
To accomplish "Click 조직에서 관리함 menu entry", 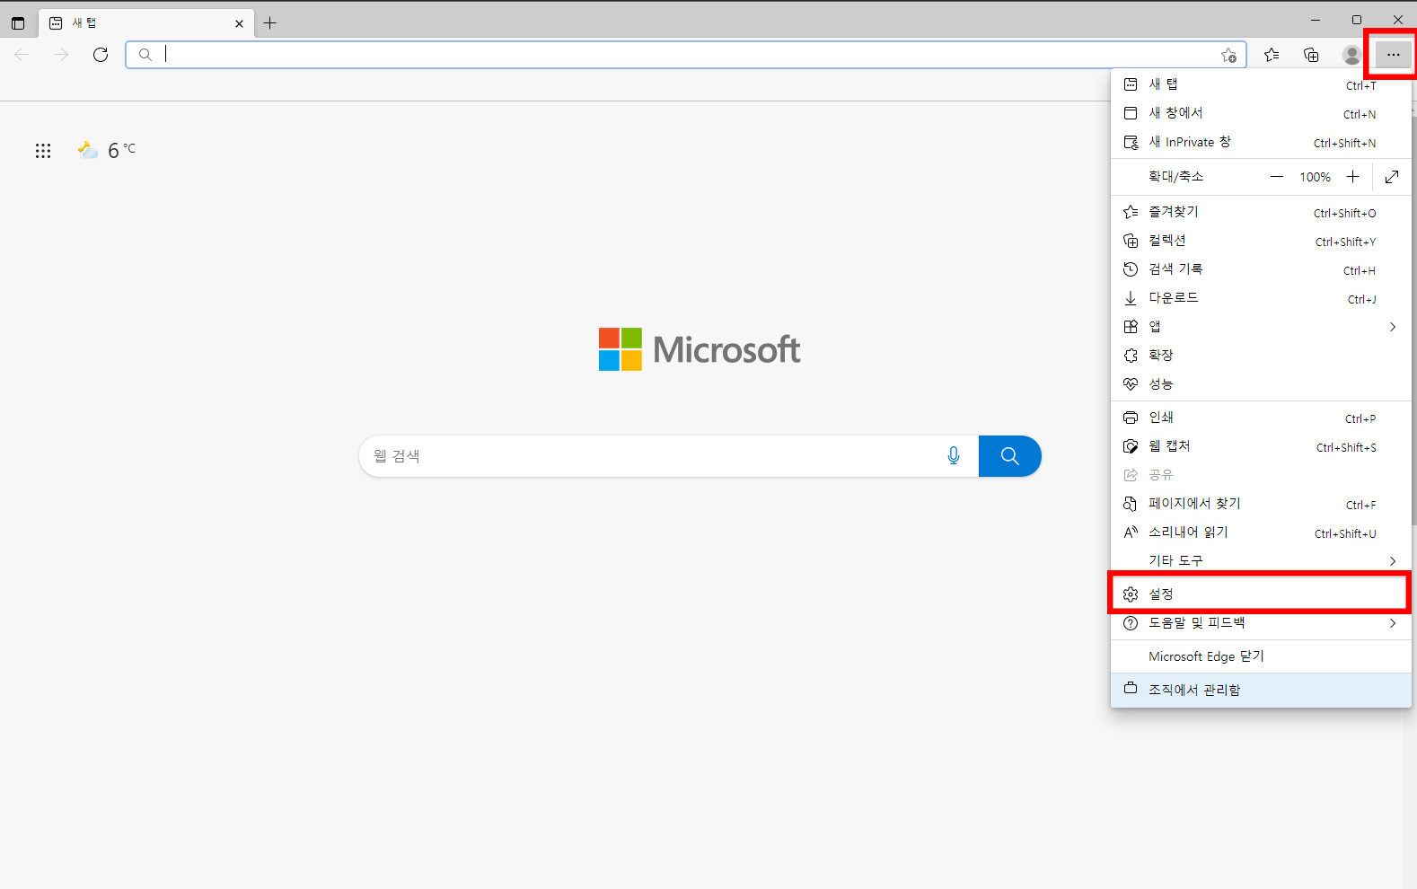I will point(1261,690).
